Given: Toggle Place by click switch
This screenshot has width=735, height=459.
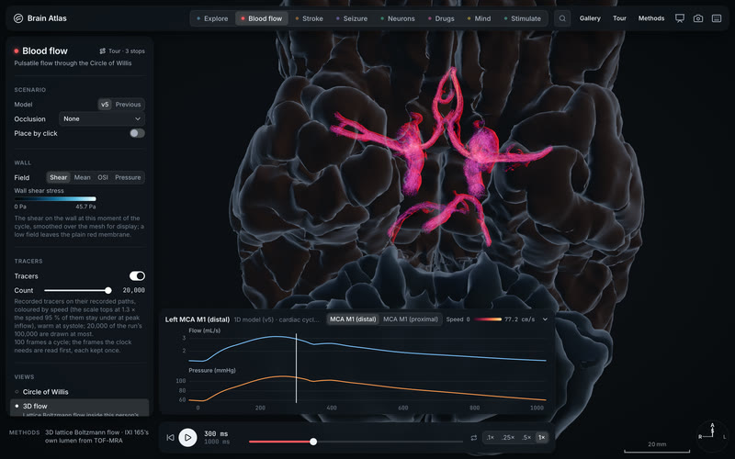Looking at the screenshot, I should tap(137, 133).
